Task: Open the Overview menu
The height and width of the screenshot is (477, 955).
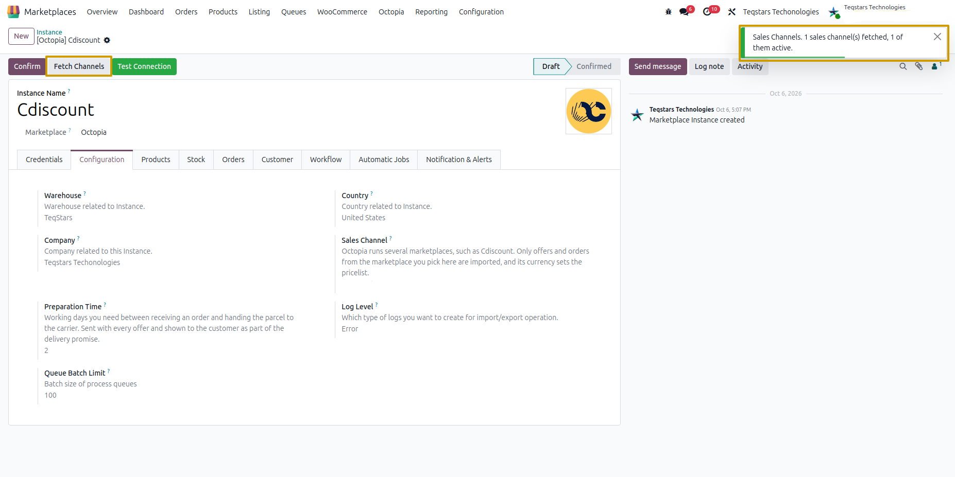Action: (x=102, y=12)
